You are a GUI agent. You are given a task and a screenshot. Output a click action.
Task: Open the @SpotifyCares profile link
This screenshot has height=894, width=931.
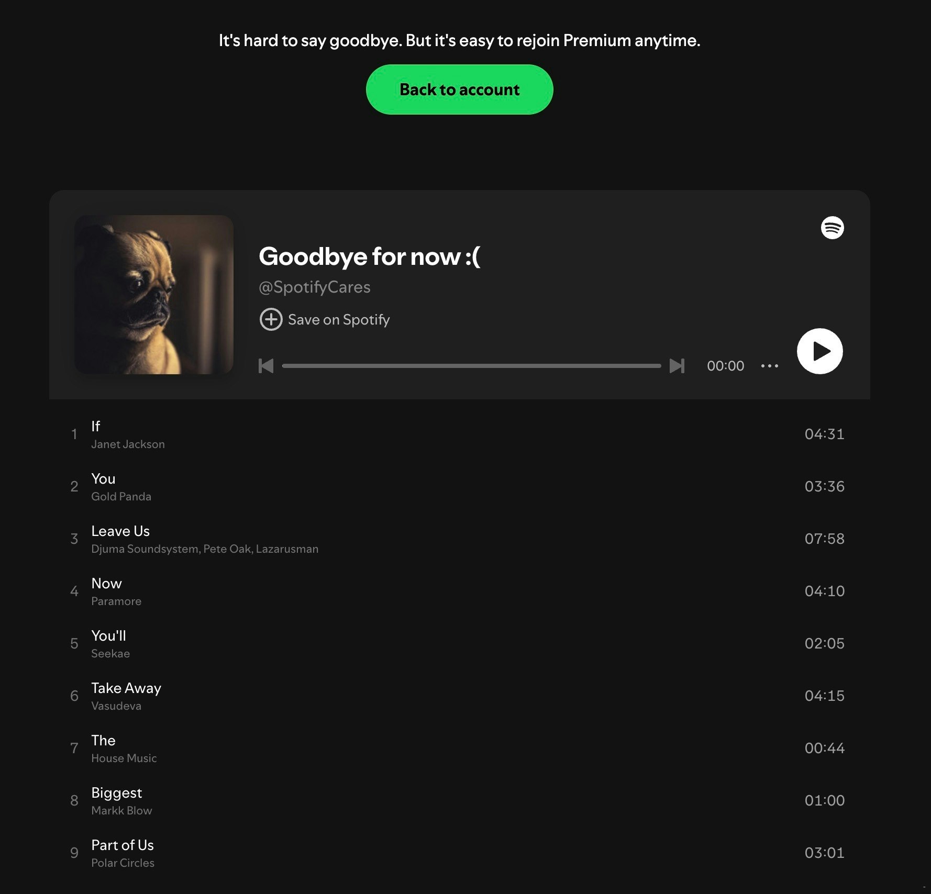pyautogui.click(x=315, y=287)
